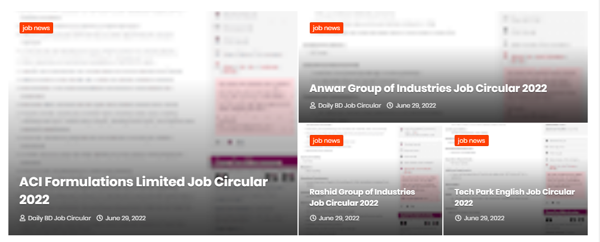Open the ACI Formulations Limited Job Circular article
This screenshot has height=242, width=600.
tap(144, 191)
